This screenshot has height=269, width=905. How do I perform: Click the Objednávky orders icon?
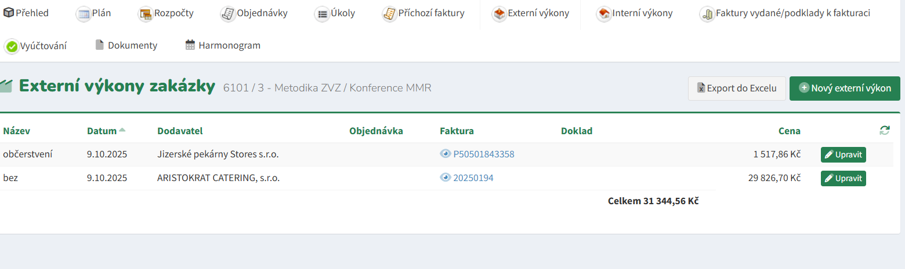click(228, 14)
